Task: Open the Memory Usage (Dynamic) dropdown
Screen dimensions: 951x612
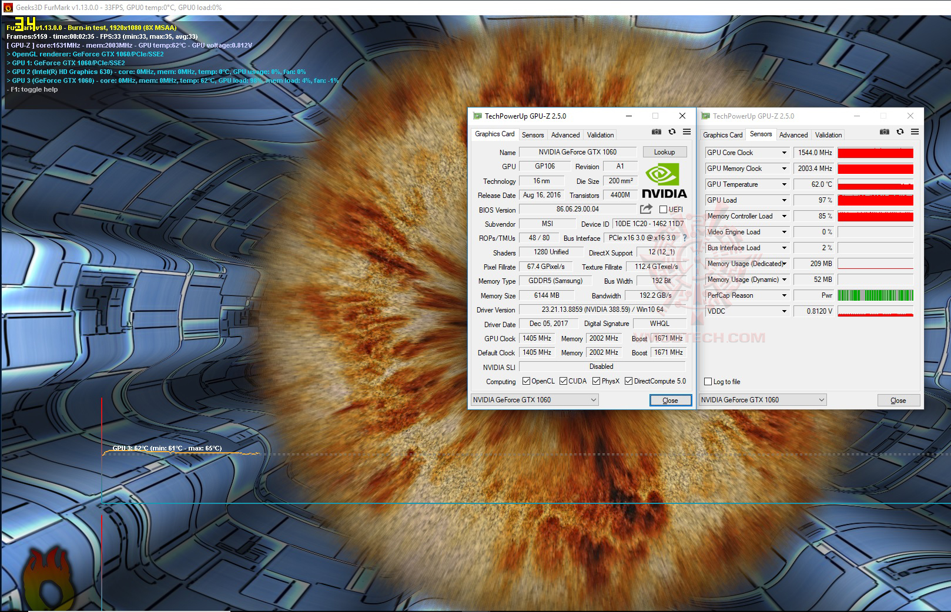Action: point(783,280)
